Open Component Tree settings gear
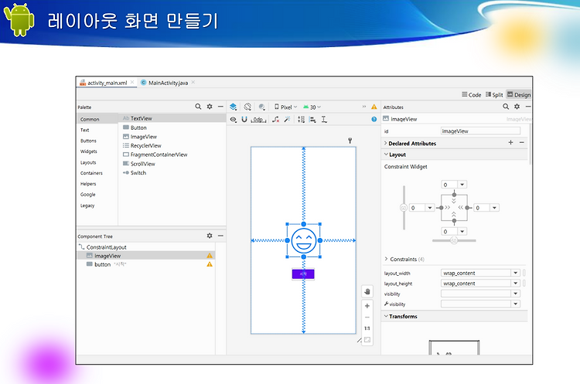The image size is (580, 384). (210, 236)
